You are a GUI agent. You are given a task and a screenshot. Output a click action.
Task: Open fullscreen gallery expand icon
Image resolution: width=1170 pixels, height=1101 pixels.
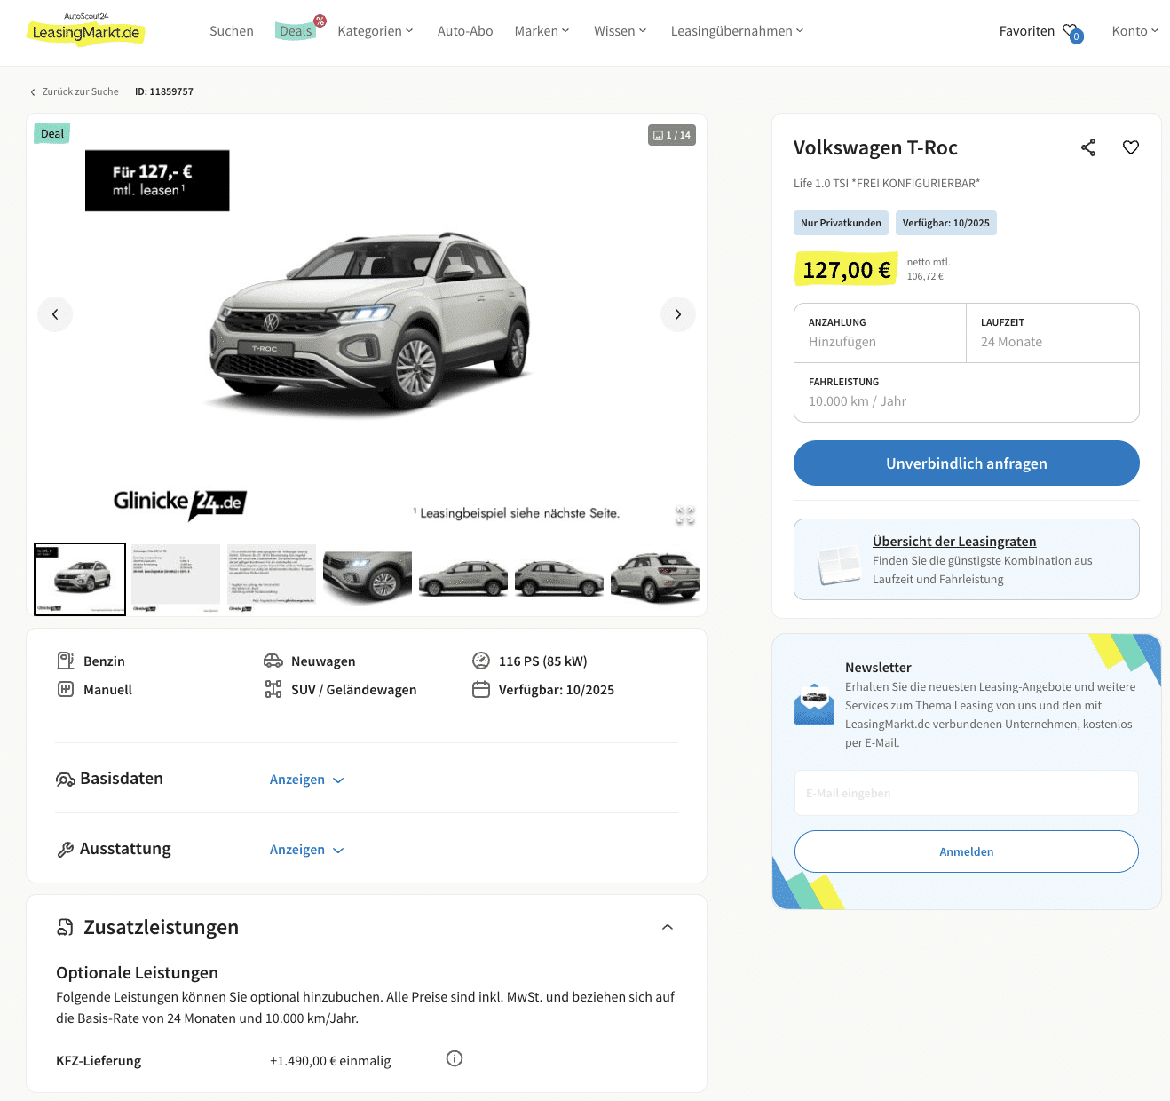684,515
